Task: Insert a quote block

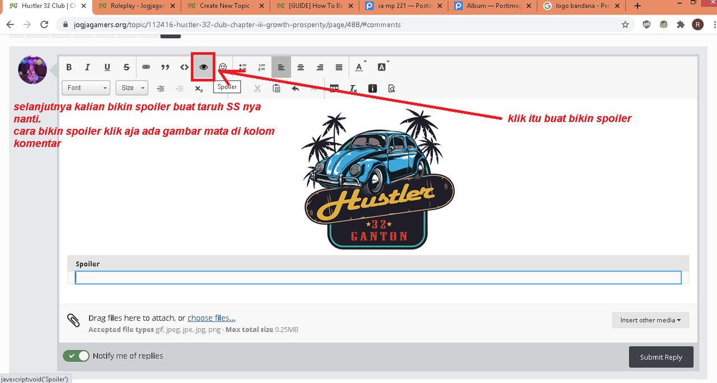Action: tap(165, 67)
